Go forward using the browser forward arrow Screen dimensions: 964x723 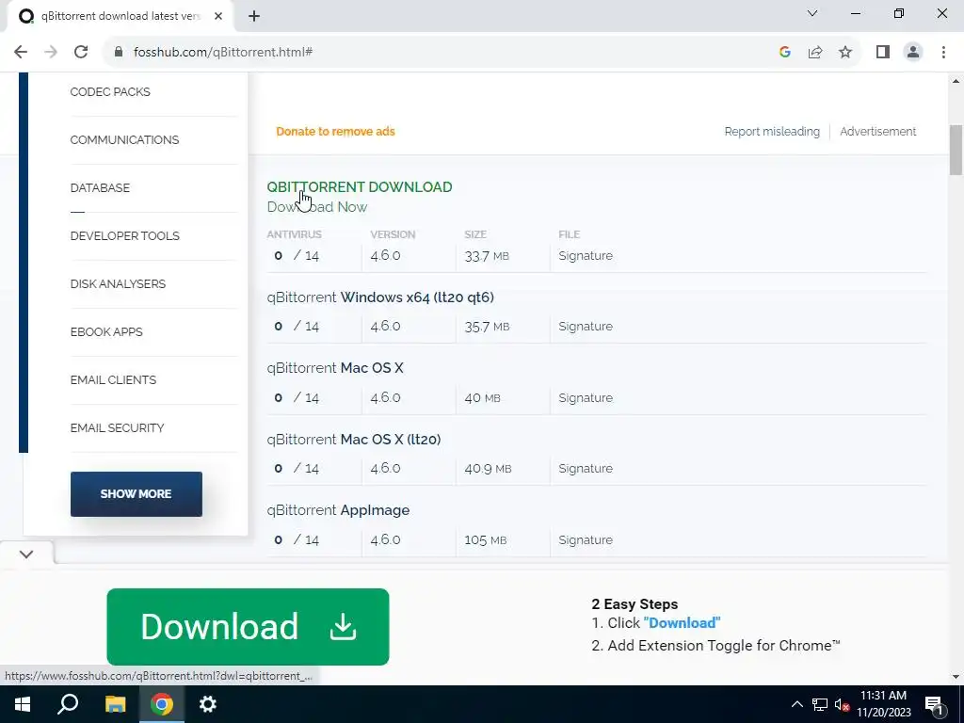[x=51, y=53]
